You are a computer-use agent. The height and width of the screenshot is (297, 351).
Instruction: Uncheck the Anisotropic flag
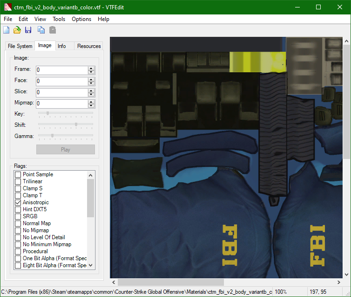click(x=18, y=202)
